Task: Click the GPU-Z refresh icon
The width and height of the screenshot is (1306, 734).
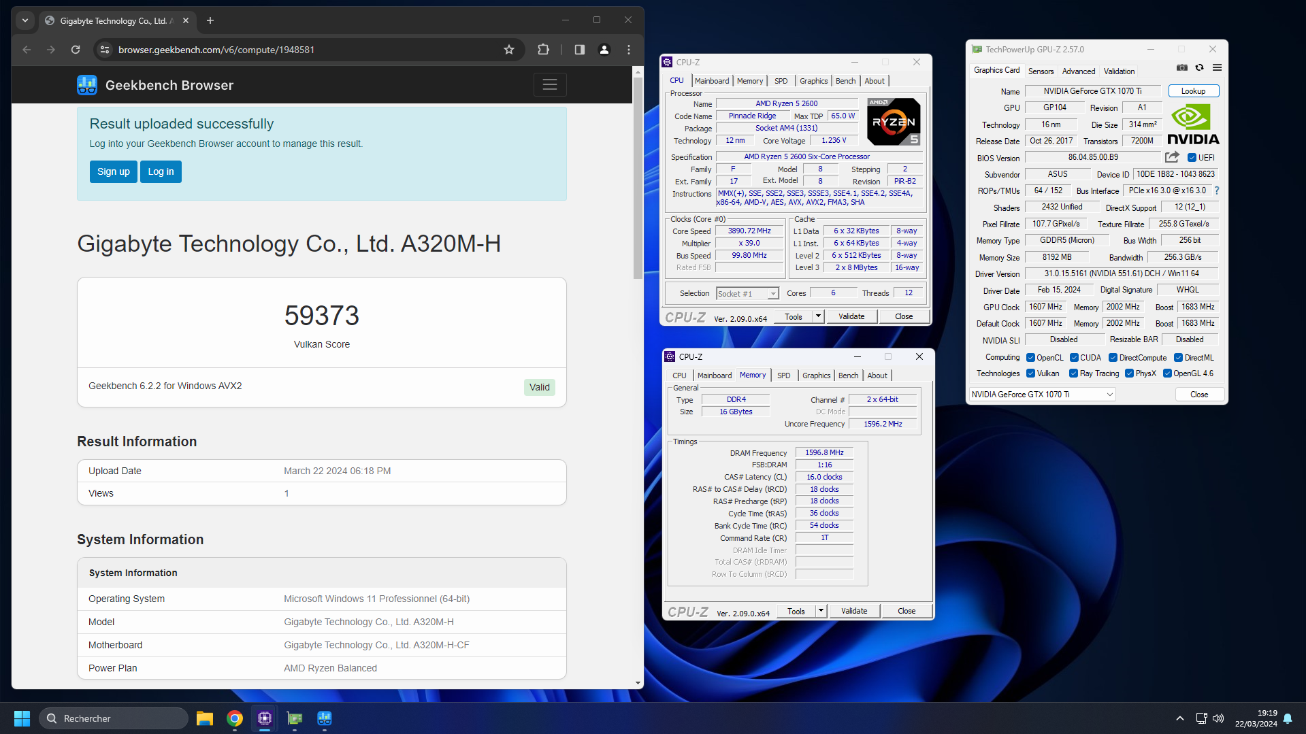Action: 1200,68
